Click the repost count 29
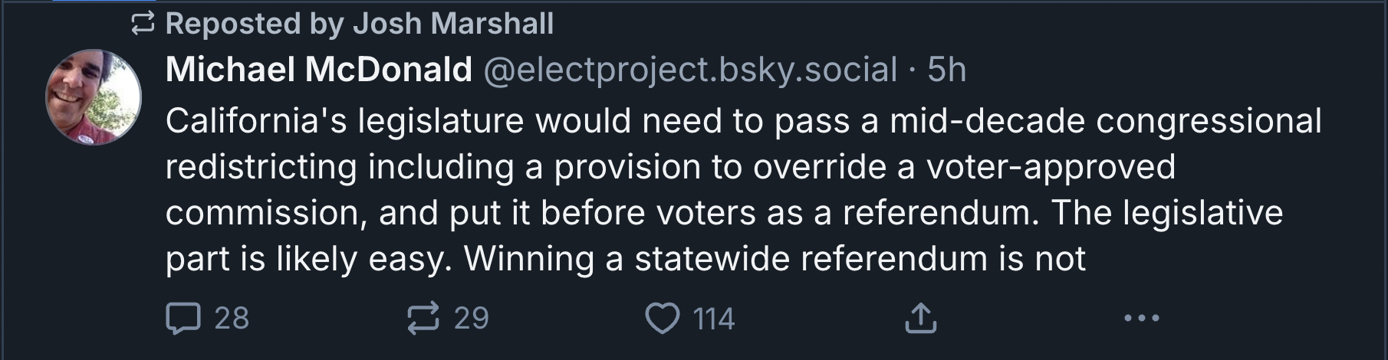 point(471,318)
